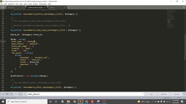Toggle wrap search option

(16, 94)
